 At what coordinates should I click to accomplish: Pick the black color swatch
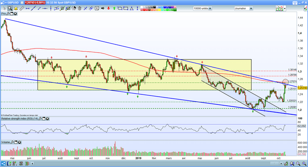(x=155, y=7)
